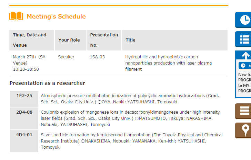Click the small clock badge in notice panel

[x=243, y=65]
